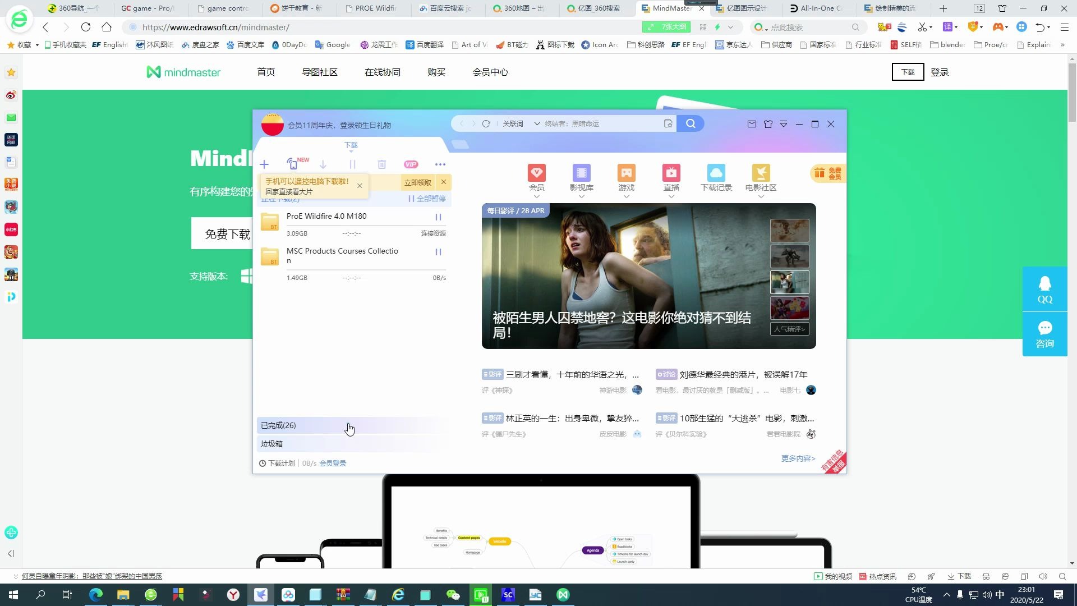The width and height of the screenshot is (1077, 606).
Task: Open the 关联词 search type dropdown
Action: pos(521,123)
